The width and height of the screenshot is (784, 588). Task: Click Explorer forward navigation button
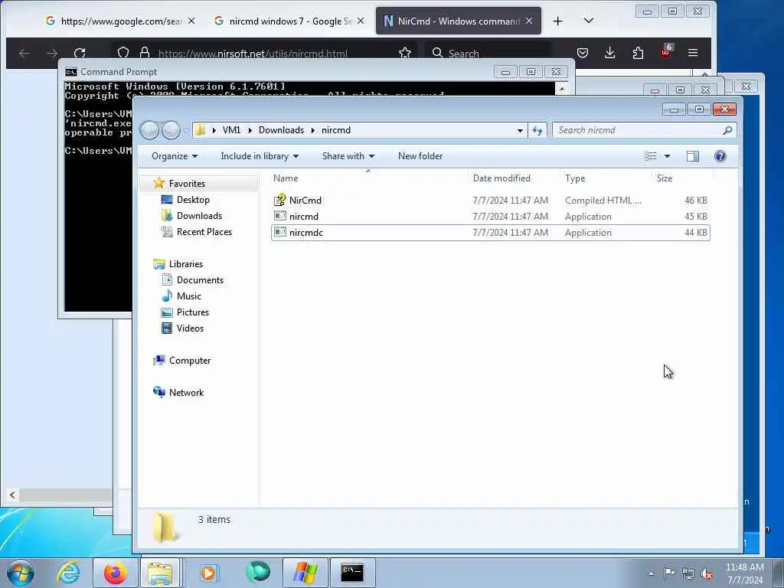point(171,130)
